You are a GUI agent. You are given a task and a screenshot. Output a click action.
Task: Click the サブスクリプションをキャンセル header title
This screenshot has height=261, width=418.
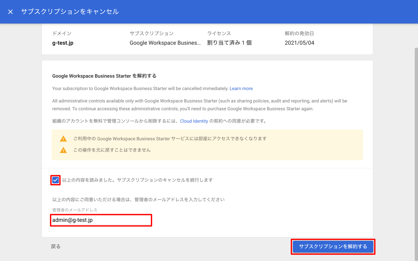(70, 12)
